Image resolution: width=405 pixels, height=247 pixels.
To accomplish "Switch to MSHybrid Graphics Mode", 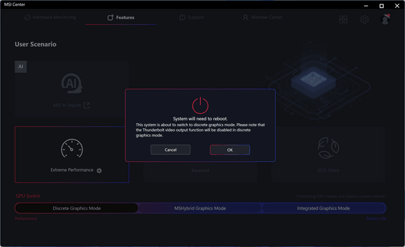I will tap(200, 208).
